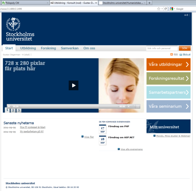Image resolution: width=196 pixels, height=191 pixels.
Task: Toggle video fullscreen icon in player bar
Action: click(138, 106)
